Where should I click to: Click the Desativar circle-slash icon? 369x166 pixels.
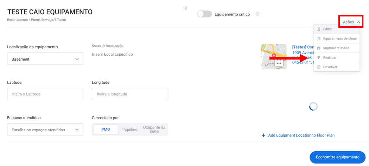click(319, 67)
